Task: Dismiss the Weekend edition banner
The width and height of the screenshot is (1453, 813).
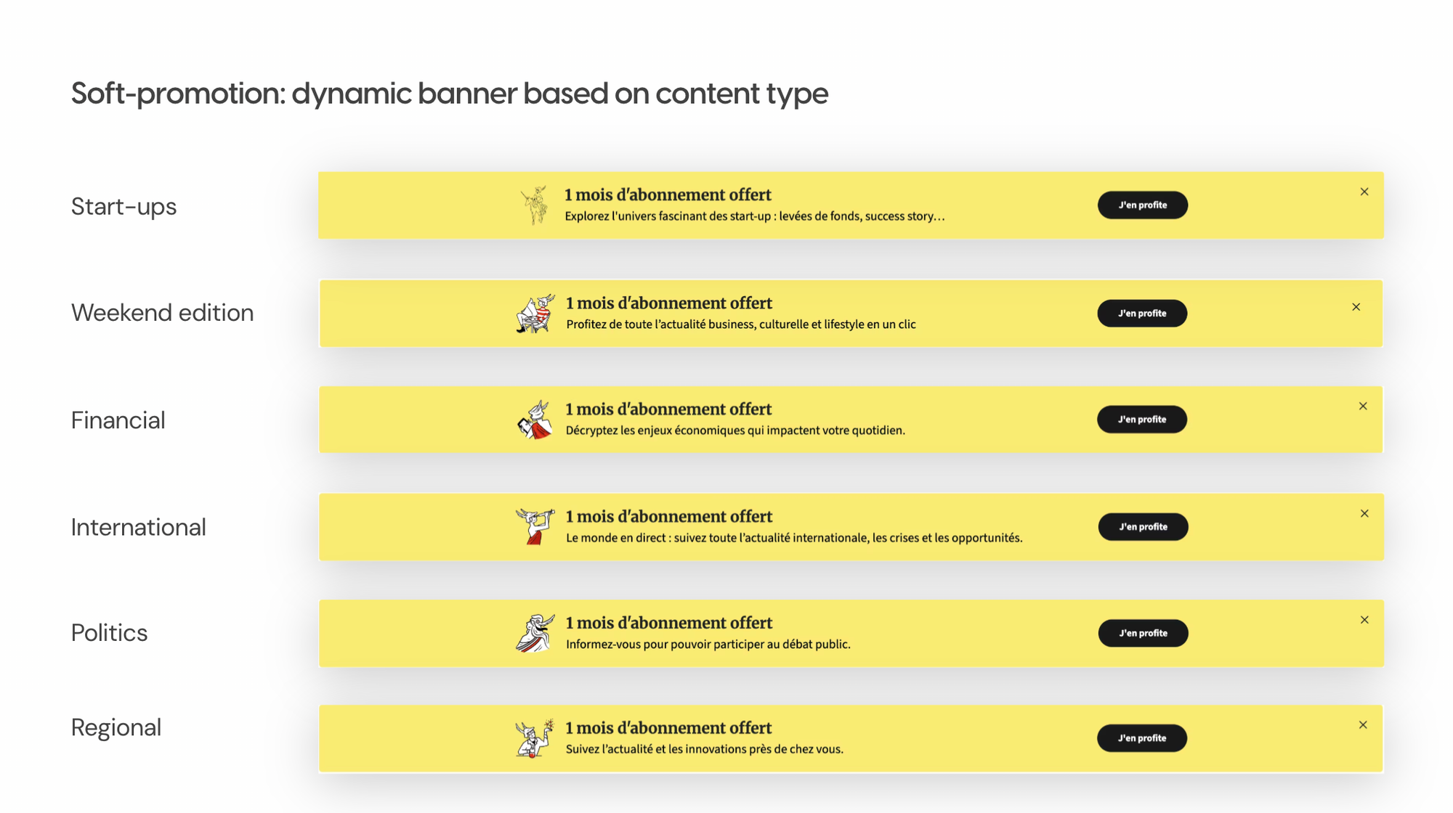Action: tap(1357, 307)
